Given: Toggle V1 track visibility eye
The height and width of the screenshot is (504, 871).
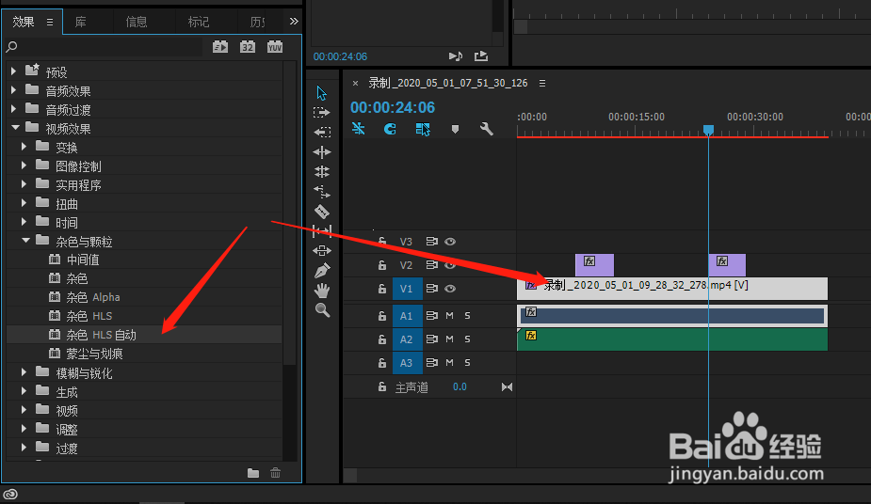Looking at the screenshot, I should [x=450, y=289].
